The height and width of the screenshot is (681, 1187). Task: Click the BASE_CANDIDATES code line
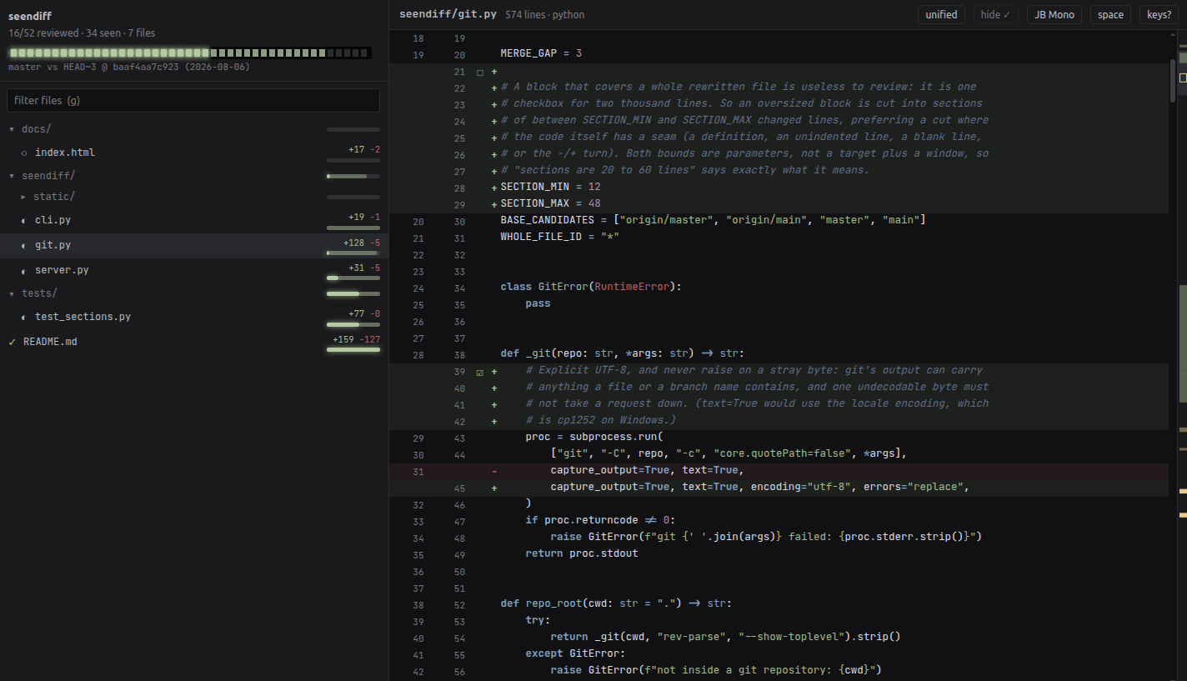713,220
